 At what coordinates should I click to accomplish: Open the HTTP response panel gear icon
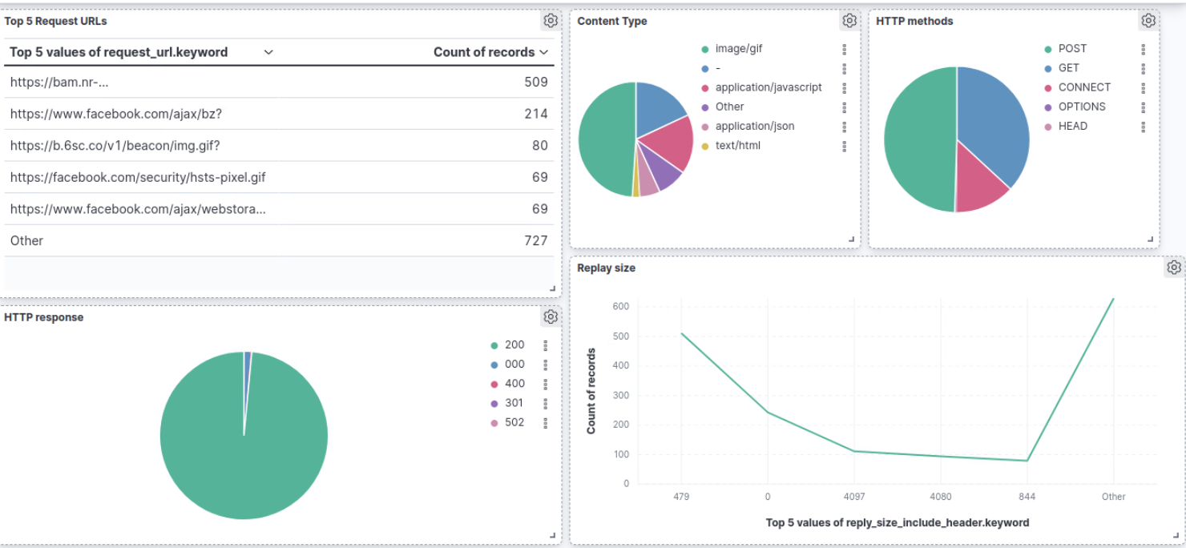[551, 316]
